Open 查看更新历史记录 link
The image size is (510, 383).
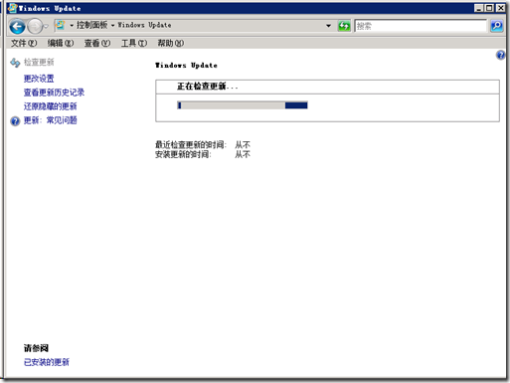(54, 93)
